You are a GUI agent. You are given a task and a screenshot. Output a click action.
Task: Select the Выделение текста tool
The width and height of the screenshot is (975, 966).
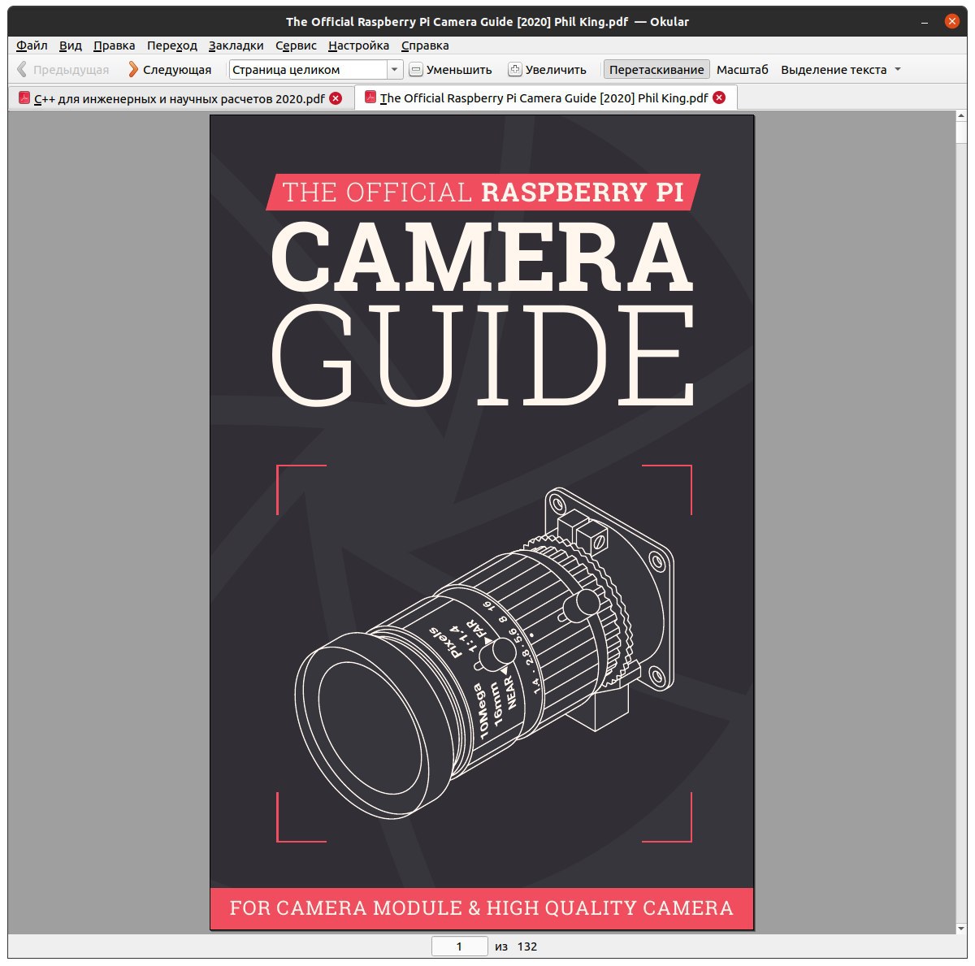click(834, 70)
